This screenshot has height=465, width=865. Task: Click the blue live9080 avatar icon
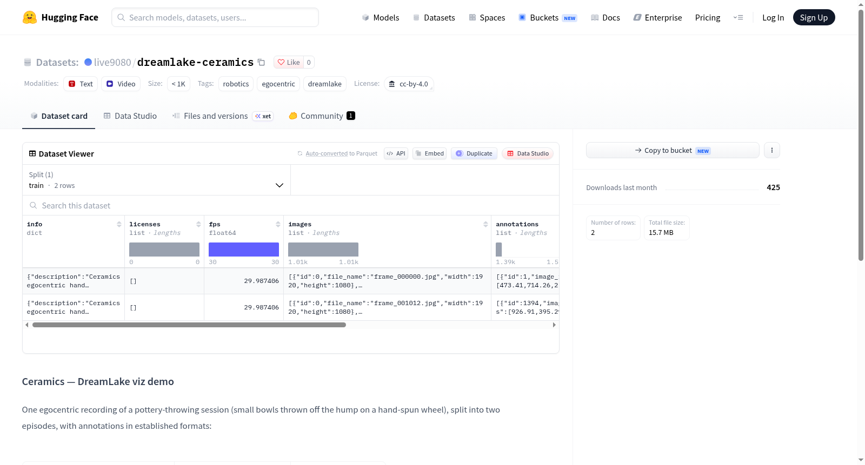point(88,62)
